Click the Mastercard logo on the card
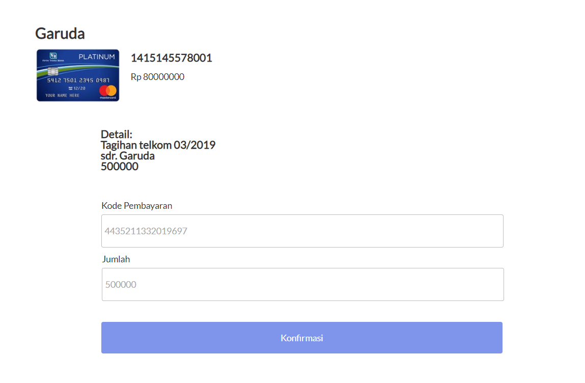 [108, 92]
